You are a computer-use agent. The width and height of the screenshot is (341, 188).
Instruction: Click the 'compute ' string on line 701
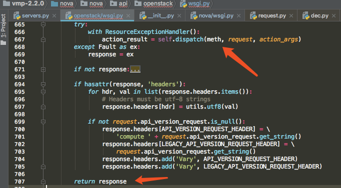click(x=133, y=137)
